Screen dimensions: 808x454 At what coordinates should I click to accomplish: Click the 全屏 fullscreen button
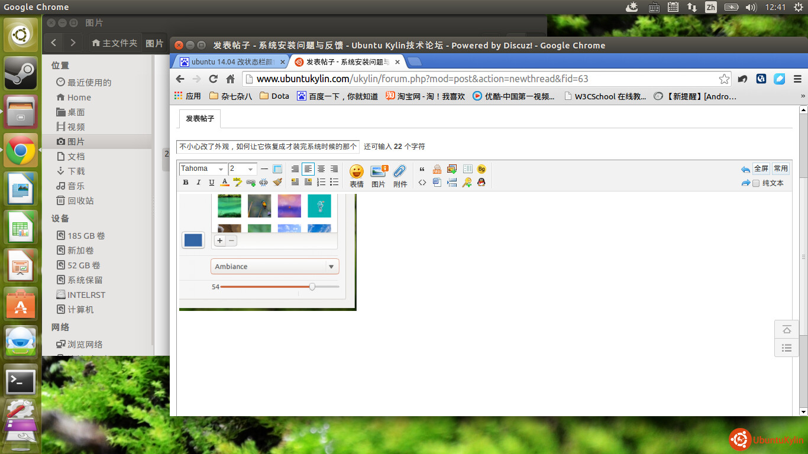point(761,168)
